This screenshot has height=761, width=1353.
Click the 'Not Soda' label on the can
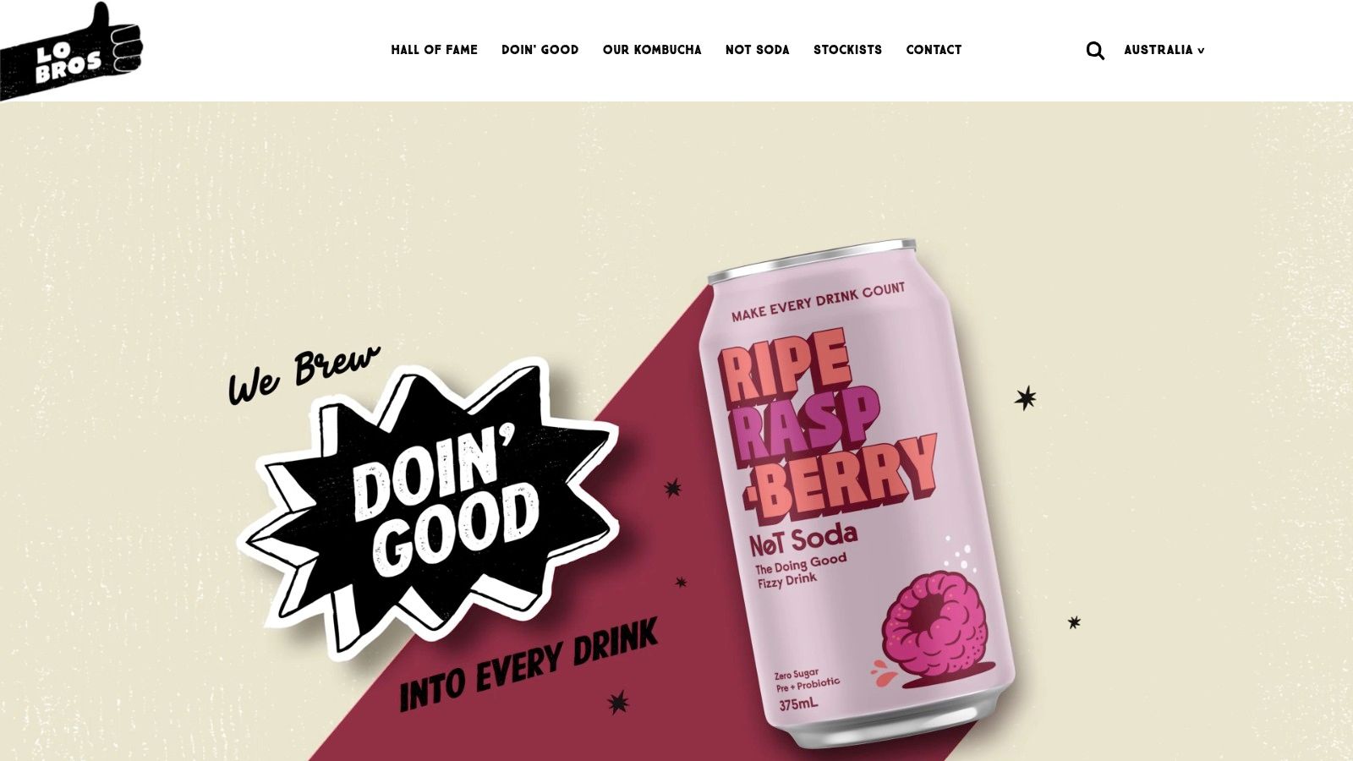803,539
